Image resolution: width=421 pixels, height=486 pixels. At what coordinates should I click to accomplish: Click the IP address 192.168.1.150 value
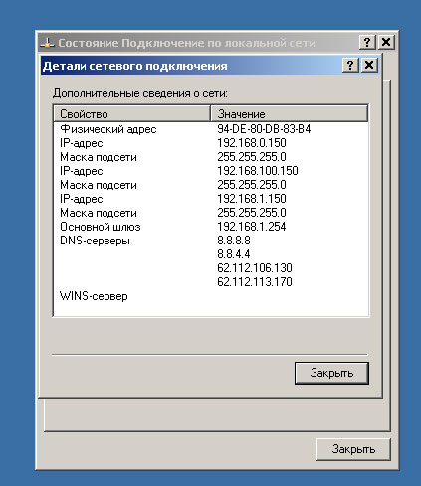point(252,199)
